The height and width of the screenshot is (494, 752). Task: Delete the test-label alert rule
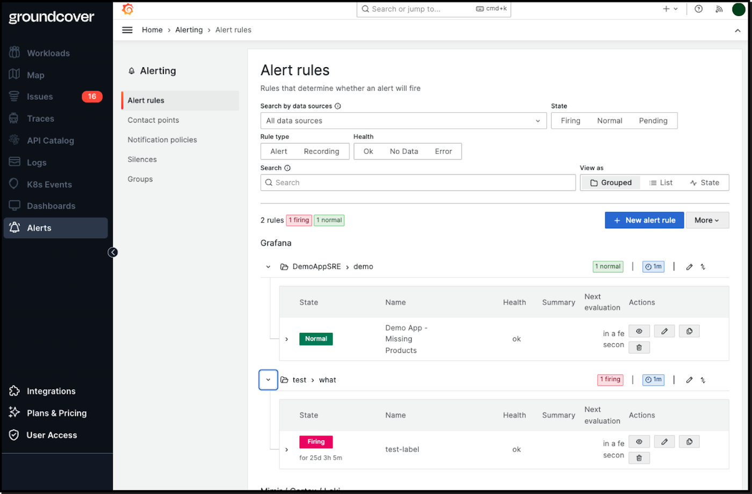pos(639,458)
